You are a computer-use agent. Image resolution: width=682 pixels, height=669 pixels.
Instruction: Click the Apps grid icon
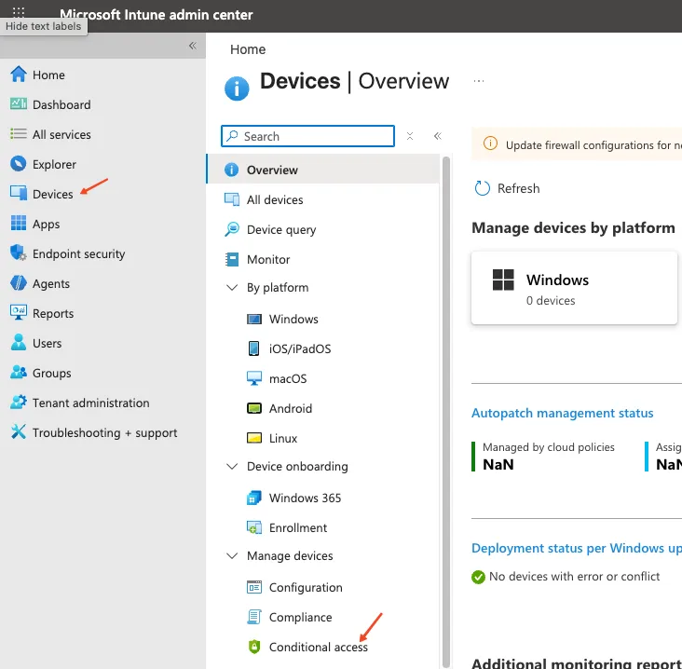19,224
